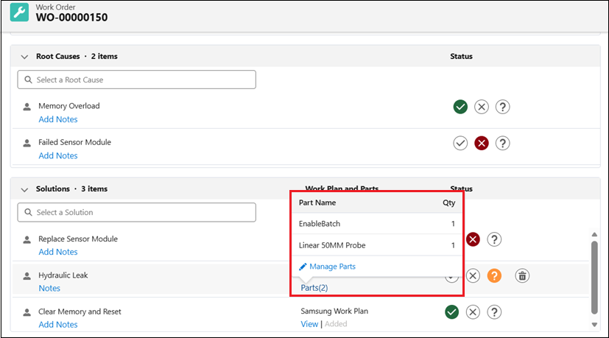609x338 pixels.
Task: Set Failed Sensor Module status to question mark
Action: [x=502, y=143]
